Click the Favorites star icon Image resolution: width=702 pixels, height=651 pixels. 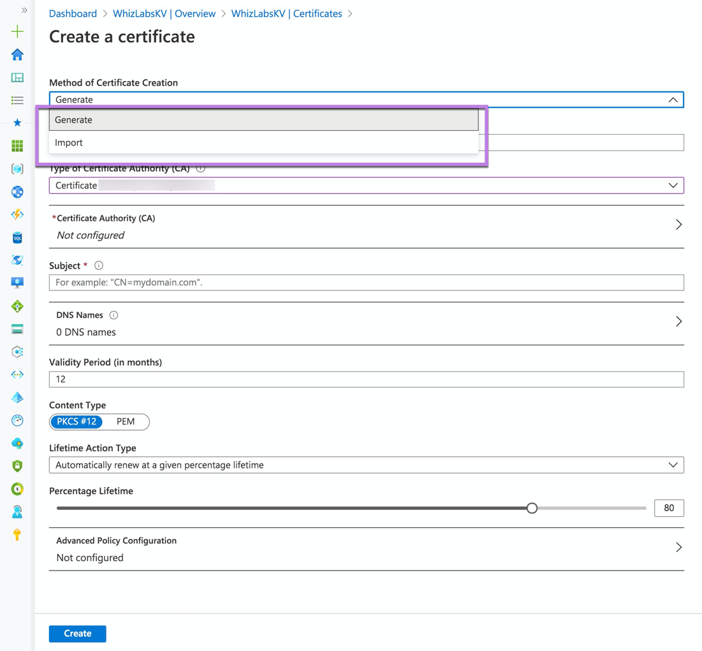coord(17,123)
